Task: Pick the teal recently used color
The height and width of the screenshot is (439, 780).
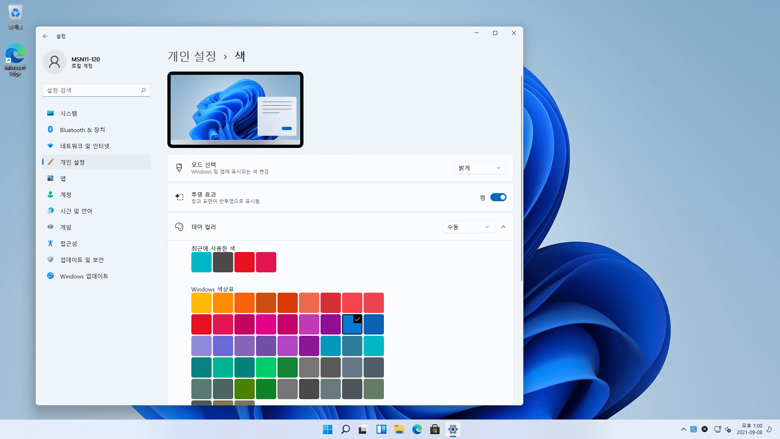Action: tap(201, 262)
